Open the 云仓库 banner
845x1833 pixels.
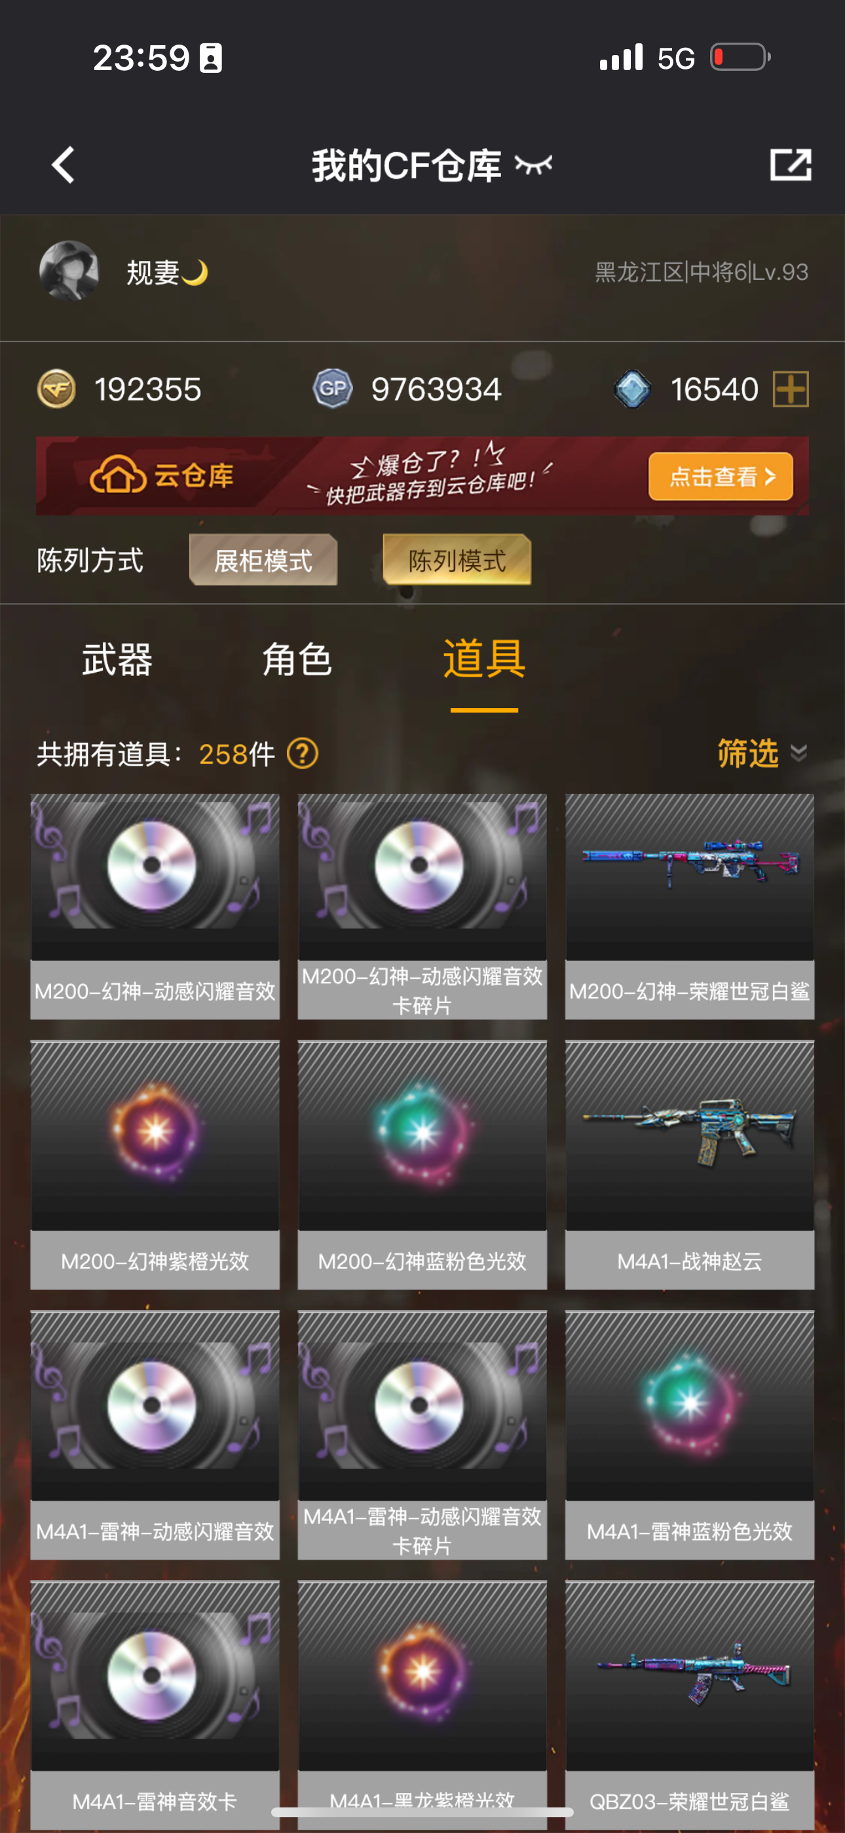click(423, 475)
